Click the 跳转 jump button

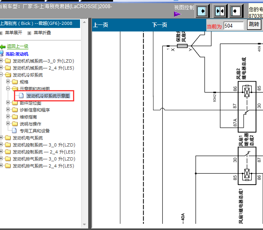[254, 24]
